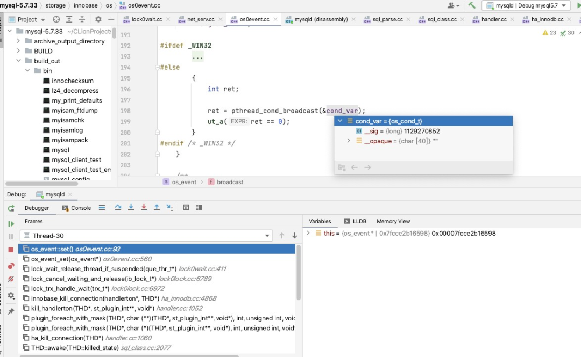The image size is (581, 357).
Task: Collapse the build_out folder
Action: (18, 61)
